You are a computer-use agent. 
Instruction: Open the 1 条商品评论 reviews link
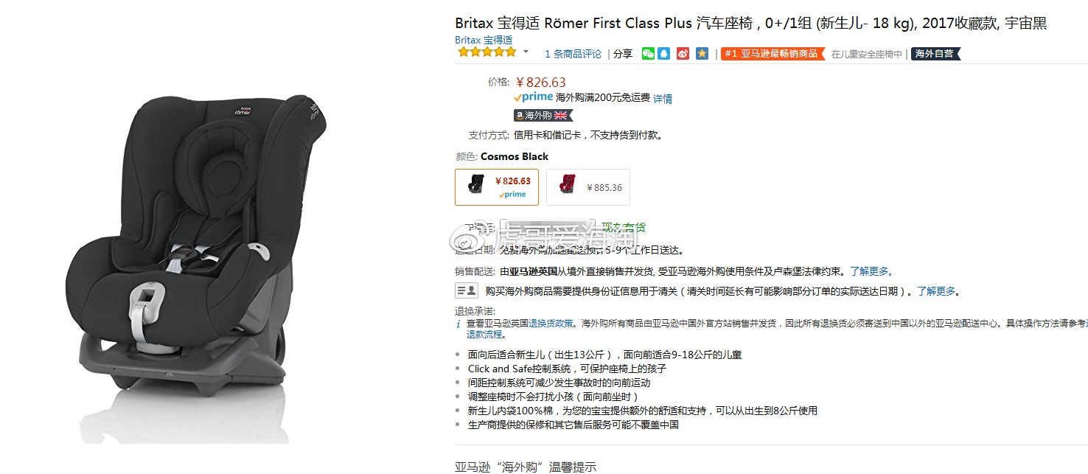tap(573, 54)
